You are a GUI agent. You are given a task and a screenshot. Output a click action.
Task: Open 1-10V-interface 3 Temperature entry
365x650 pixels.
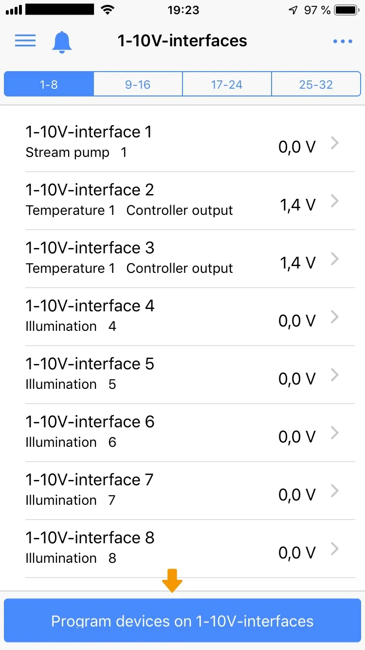[x=182, y=259]
